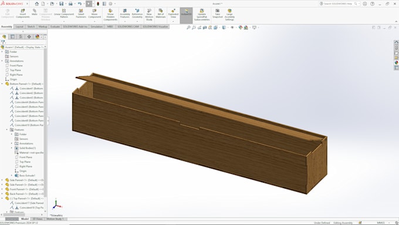The image size is (399, 225).
Task: Open the Move Component dropdown arrow
Action: (x=94, y=22)
